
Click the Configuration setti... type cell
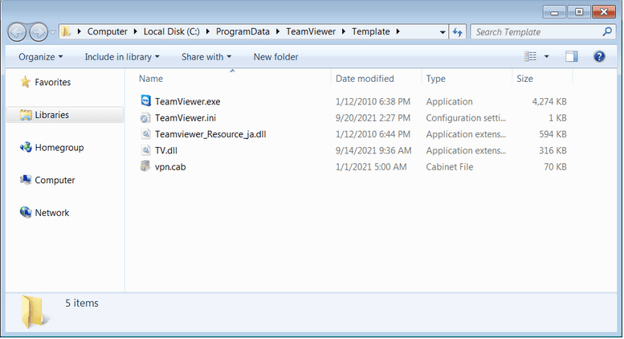pyautogui.click(x=466, y=118)
